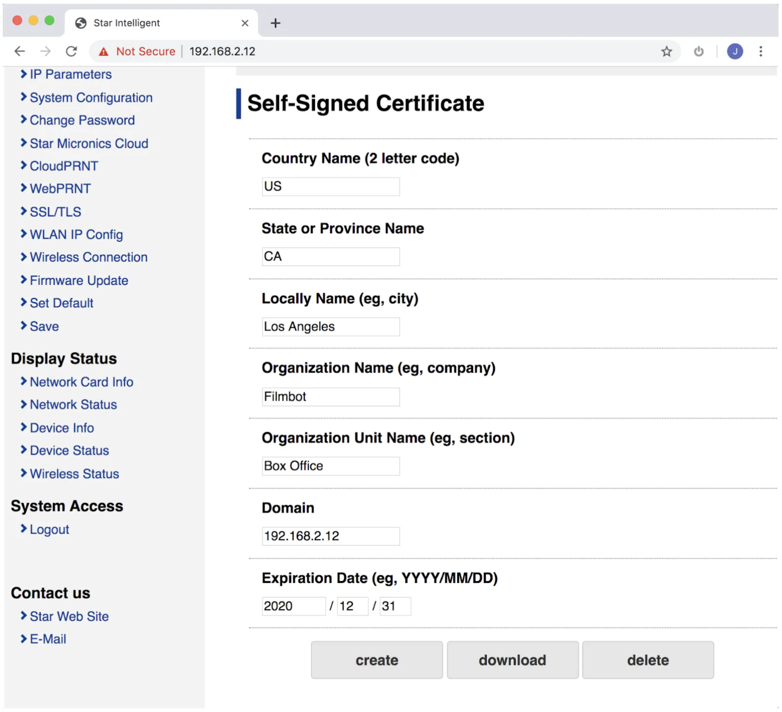View Device Status page
This screenshot has height=712, width=782.
pyautogui.click(x=69, y=450)
